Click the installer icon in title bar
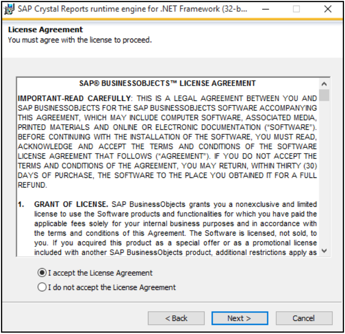345x334 pixels. coord(9,9)
